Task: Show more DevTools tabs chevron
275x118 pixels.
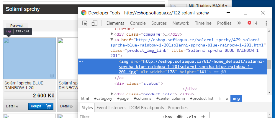Action: point(239,23)
